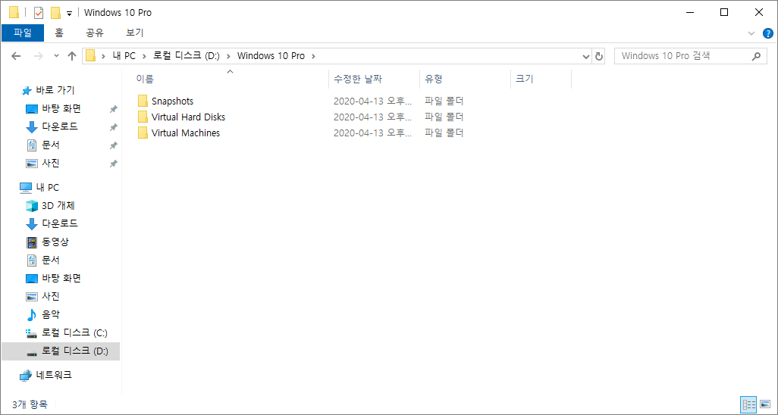
Task: Open the 파일 menu tab
Action: 22,33
